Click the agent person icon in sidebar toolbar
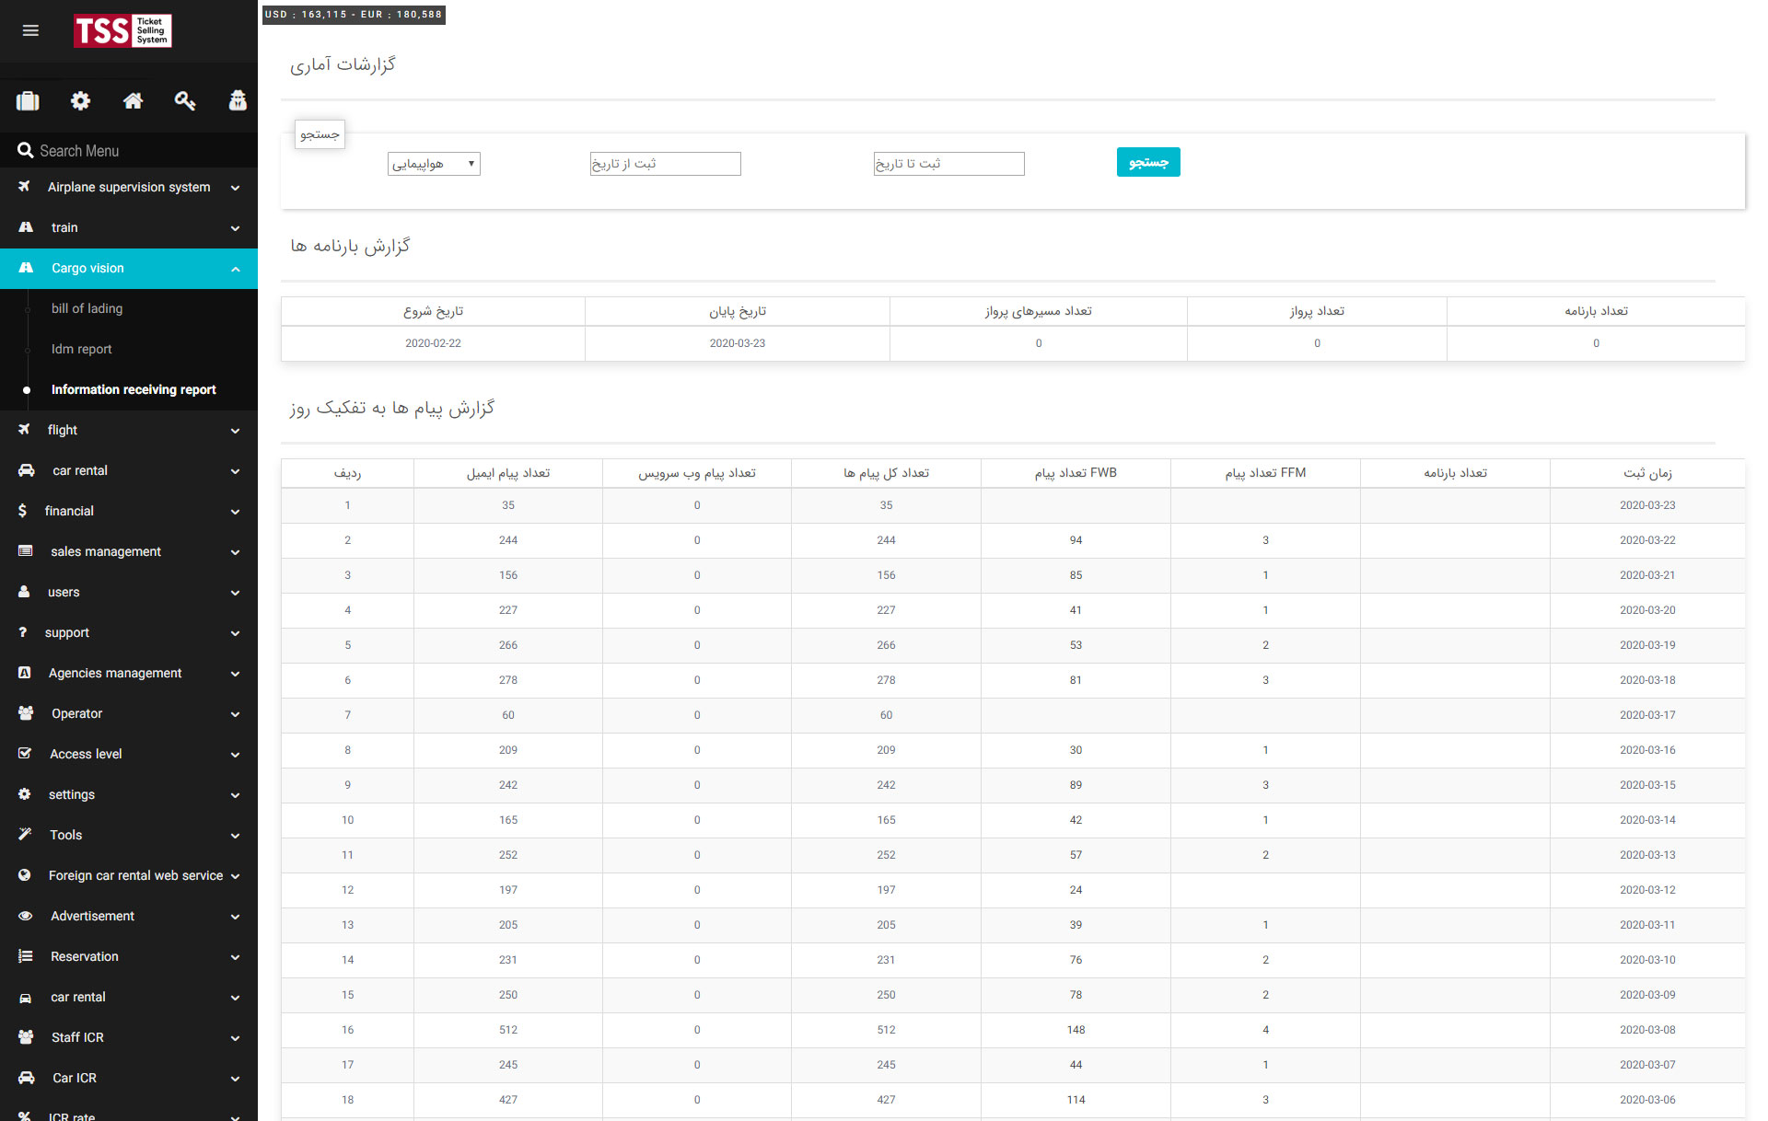Image resolution: width=1768 pixels, height=1121 pixels. pyautogui.click(x=238, y=101)
